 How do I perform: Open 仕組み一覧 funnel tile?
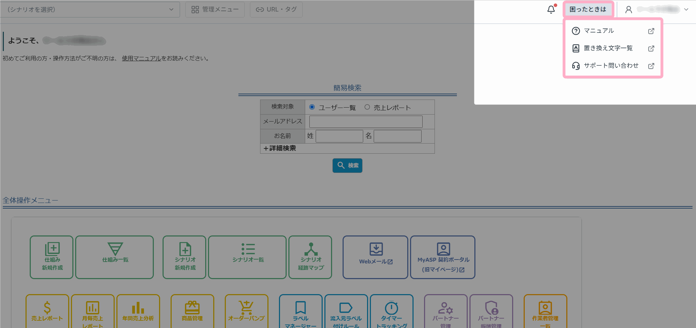tap(115, 257)
